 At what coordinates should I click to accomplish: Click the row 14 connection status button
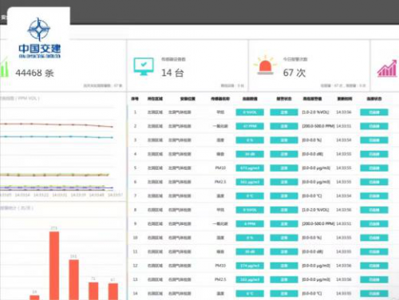click(374, 294)
